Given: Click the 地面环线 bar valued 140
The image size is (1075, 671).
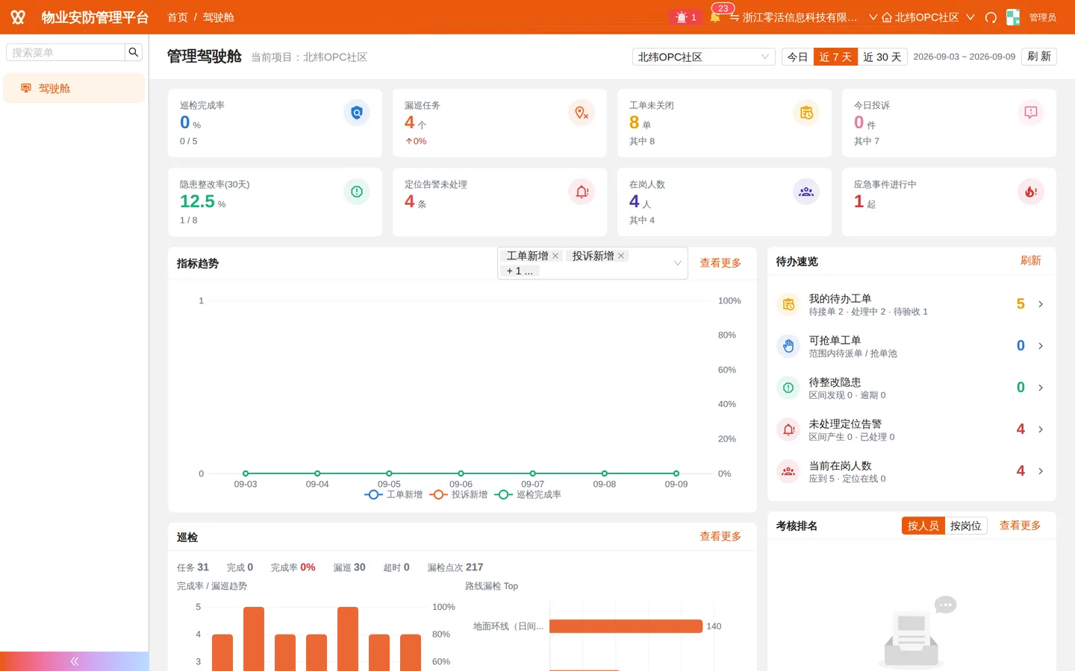Looking at the screenshot, I should tap(626, 626).
